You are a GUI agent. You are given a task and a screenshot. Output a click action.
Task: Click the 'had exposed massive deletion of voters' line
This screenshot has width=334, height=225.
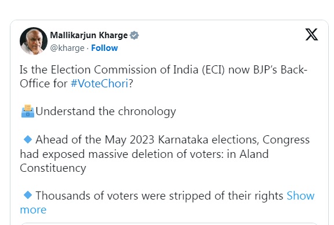[144, 154]
